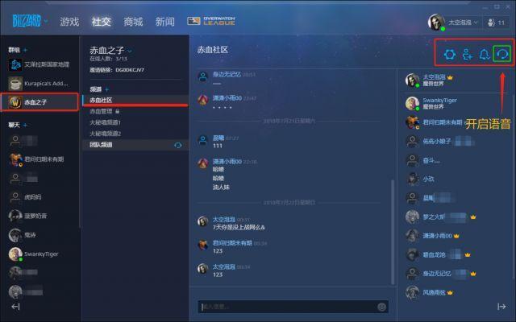Expand the Blizzard logo dropdown
Image resolution: width=516 pixels, height=322 pixels.
tap(47, 22)
